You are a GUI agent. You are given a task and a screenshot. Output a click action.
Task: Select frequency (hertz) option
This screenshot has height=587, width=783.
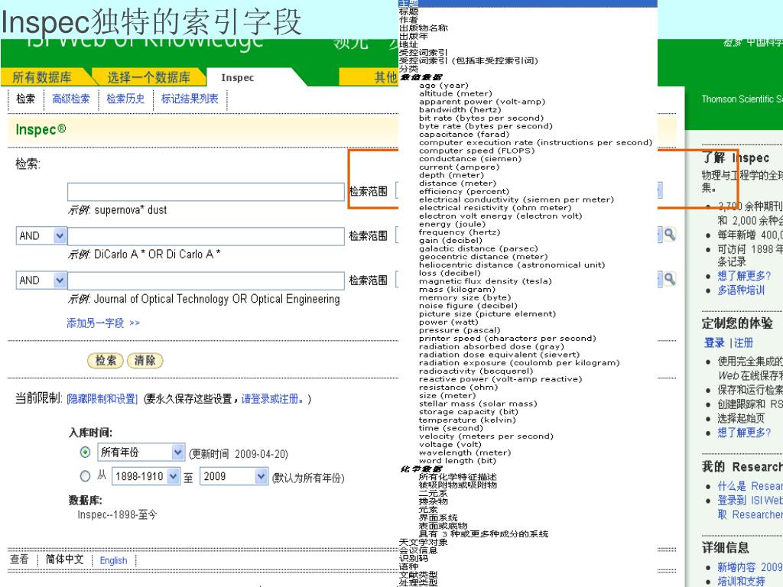click(x=460, y=232)
